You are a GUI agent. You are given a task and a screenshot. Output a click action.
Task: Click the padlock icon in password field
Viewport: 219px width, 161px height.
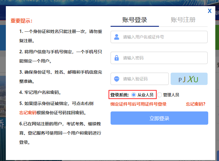117,58
